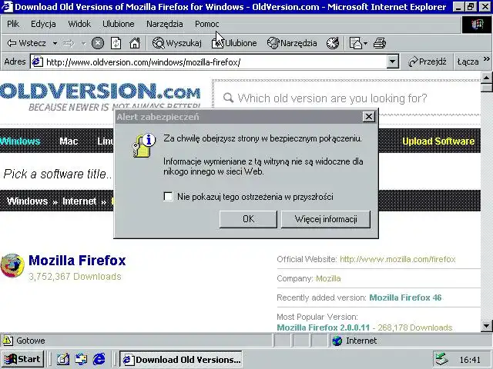Click the IE icon in title bar
This screenshot has width=493, height=369.
click(7, 6)
